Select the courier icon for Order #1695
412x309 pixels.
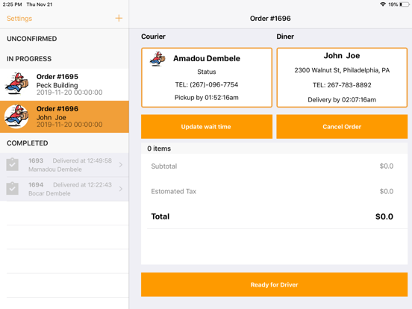click(16, 84)
